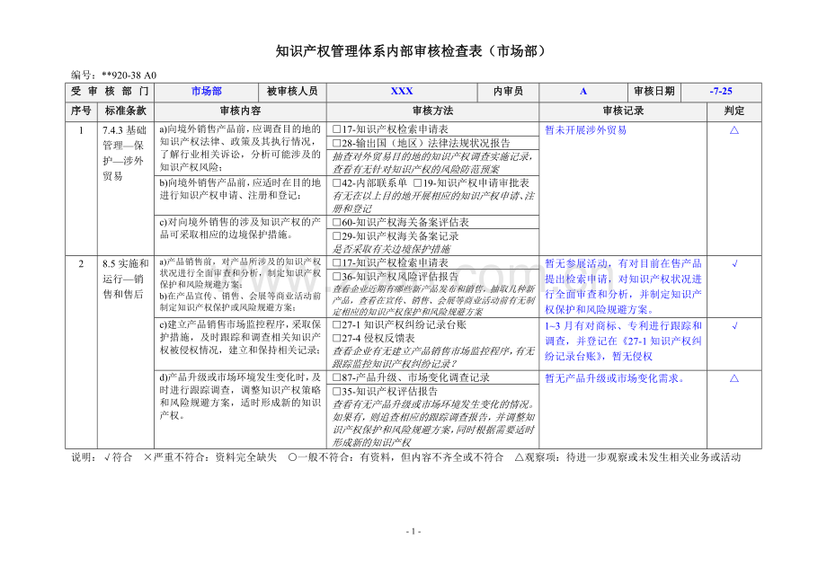The height and width of the screenshot is (585, 827).
Task: Select the audit date -7-25
Action: pyautogui.click(x=721, y=91)
